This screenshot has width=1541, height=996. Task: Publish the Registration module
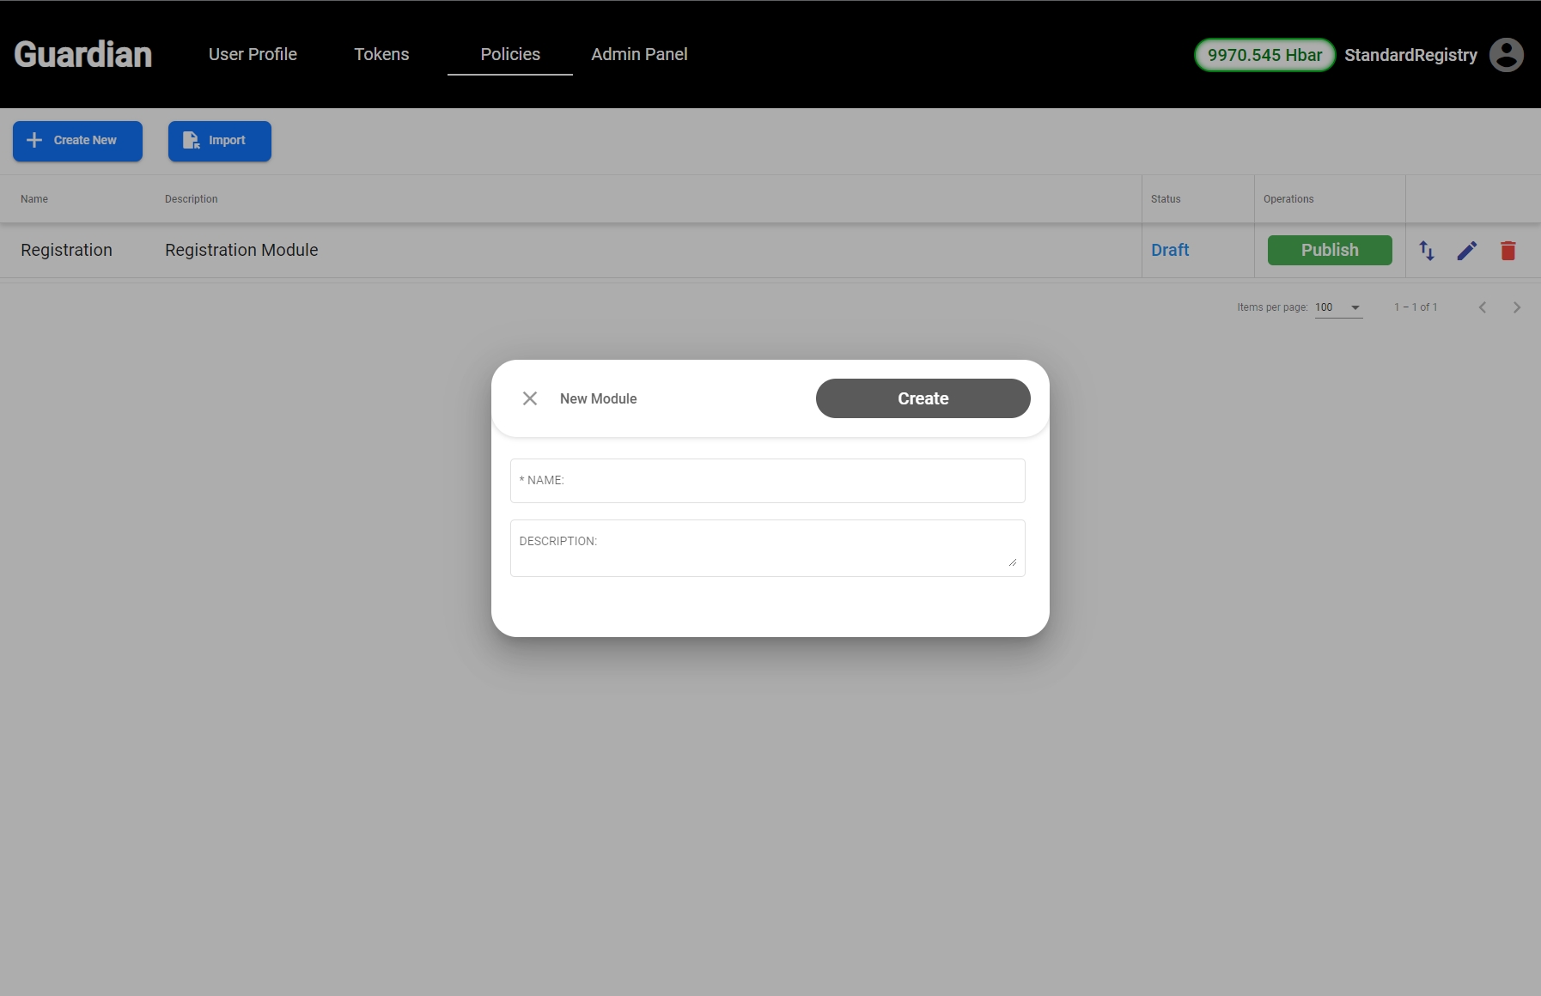coord(1329,251)
